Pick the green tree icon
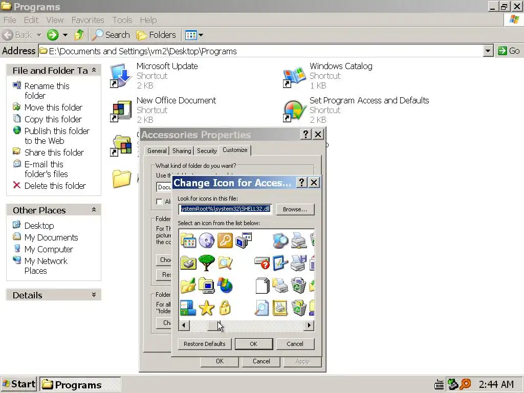Viewport: 524px width, 393px height. 207,263
